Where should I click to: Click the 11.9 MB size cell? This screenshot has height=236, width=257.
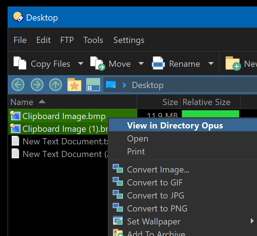tap(163, 115)
